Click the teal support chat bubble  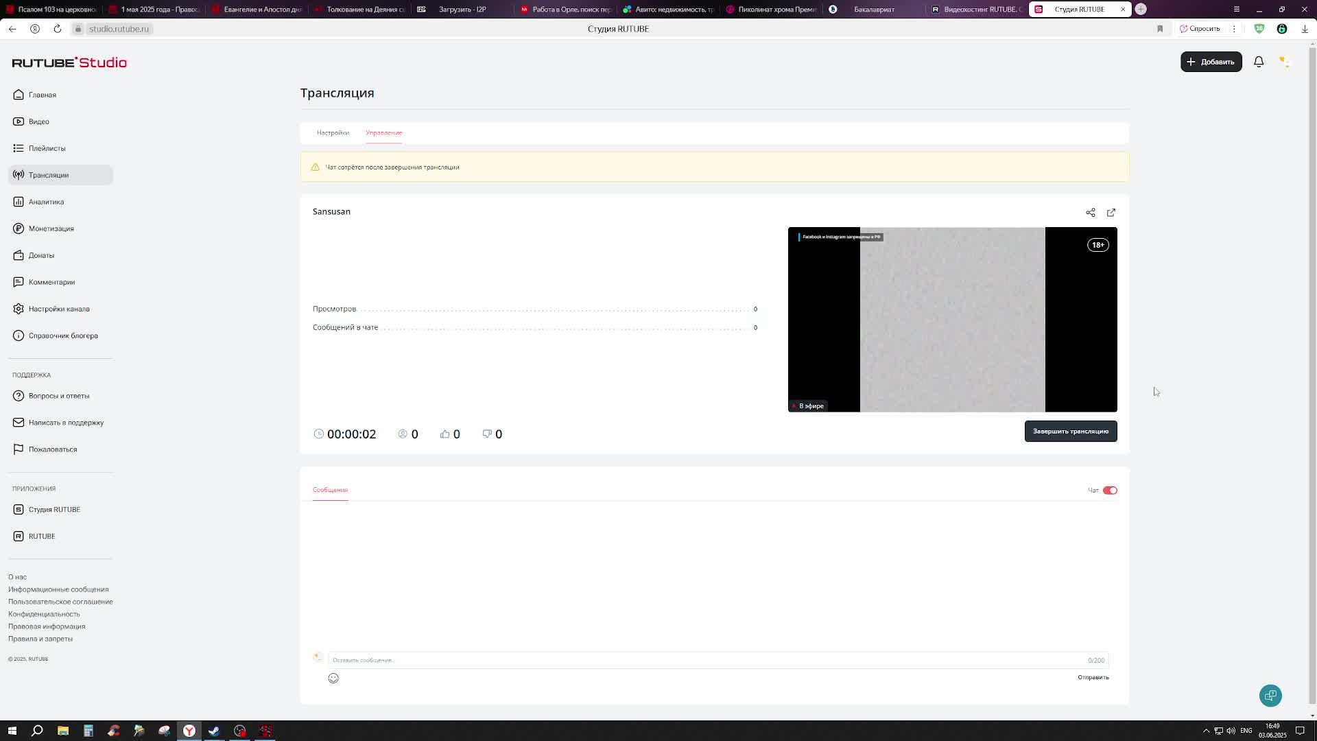click(1270, 696)
